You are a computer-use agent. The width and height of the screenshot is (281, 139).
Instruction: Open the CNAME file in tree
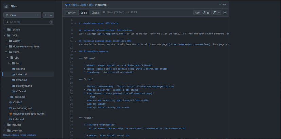tap(17, 102)
